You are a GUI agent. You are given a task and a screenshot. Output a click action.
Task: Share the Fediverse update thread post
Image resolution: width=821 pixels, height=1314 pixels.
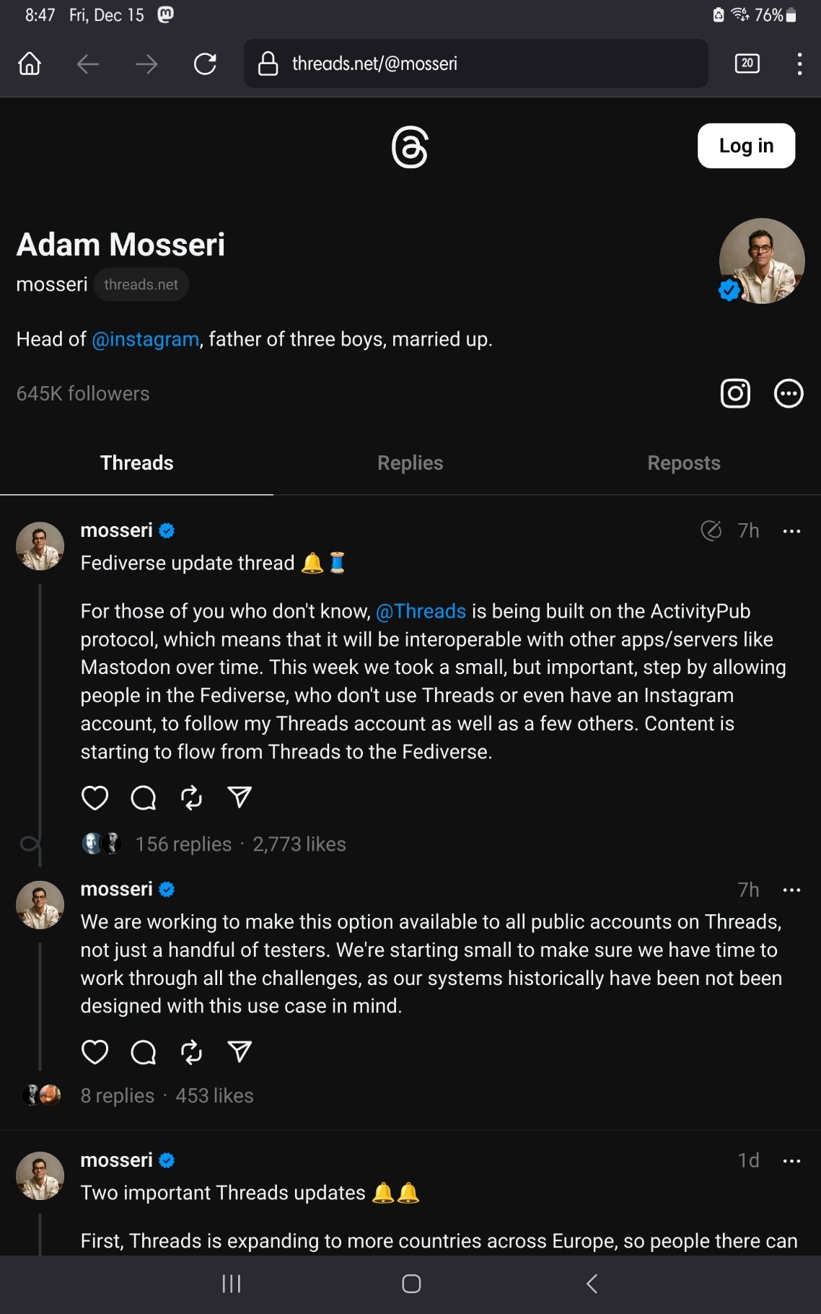tap(240, 797)
